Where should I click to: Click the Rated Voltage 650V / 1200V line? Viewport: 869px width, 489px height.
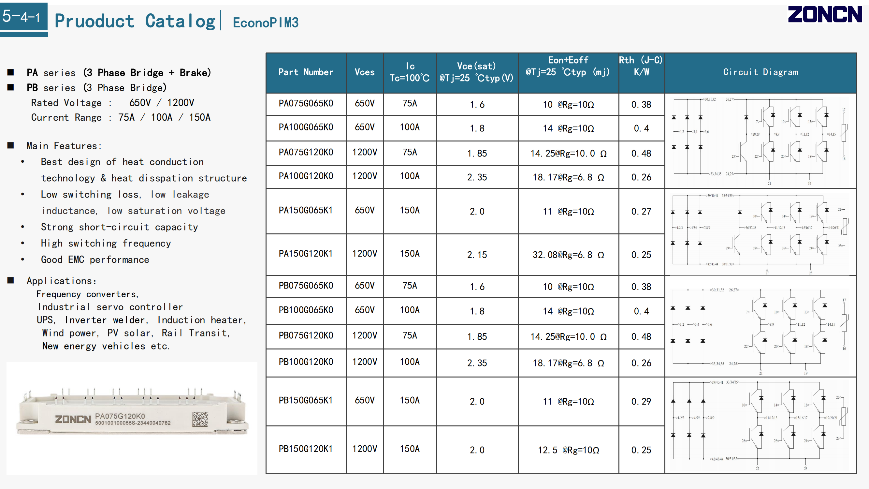(113, 103)
